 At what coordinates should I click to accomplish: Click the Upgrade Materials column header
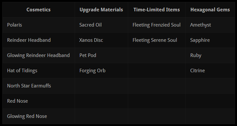coord(101,10)
